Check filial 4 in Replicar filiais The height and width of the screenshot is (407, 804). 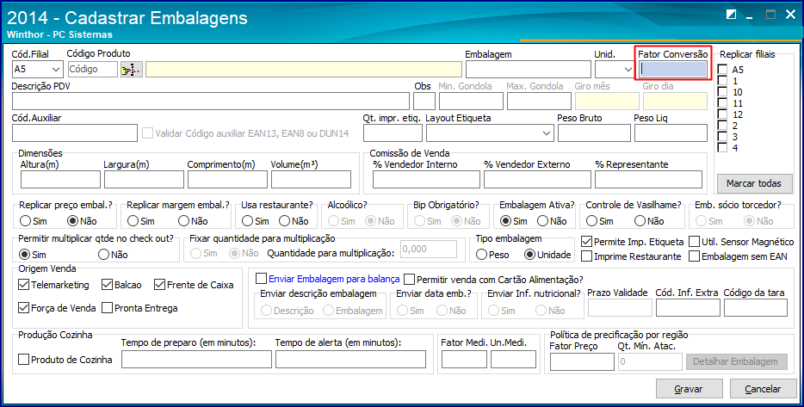coord(722,148)
